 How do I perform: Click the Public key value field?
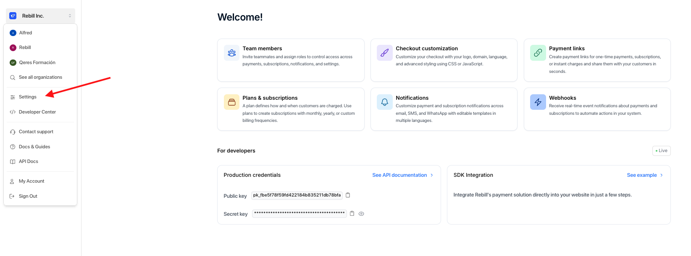[297, 195]
